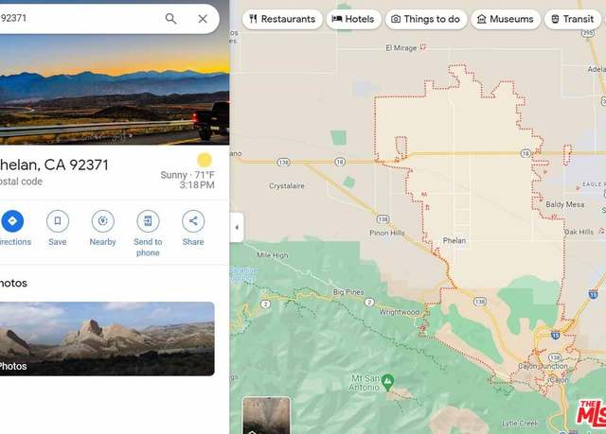Image resolution: width=606 pixels, height=434 pixels.
Task: Click the Phelan label on map
Action: (x=454, y=241)
